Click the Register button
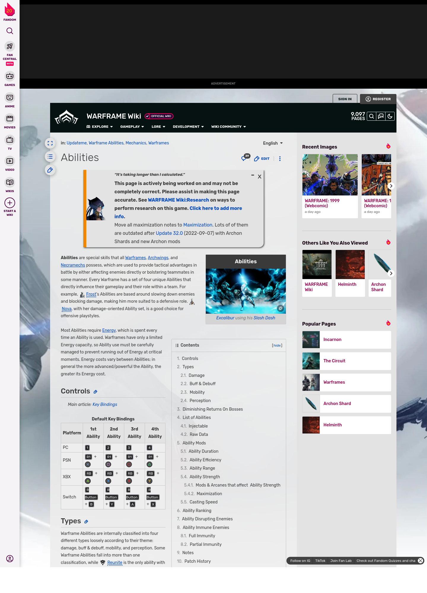 click(378, 99)
